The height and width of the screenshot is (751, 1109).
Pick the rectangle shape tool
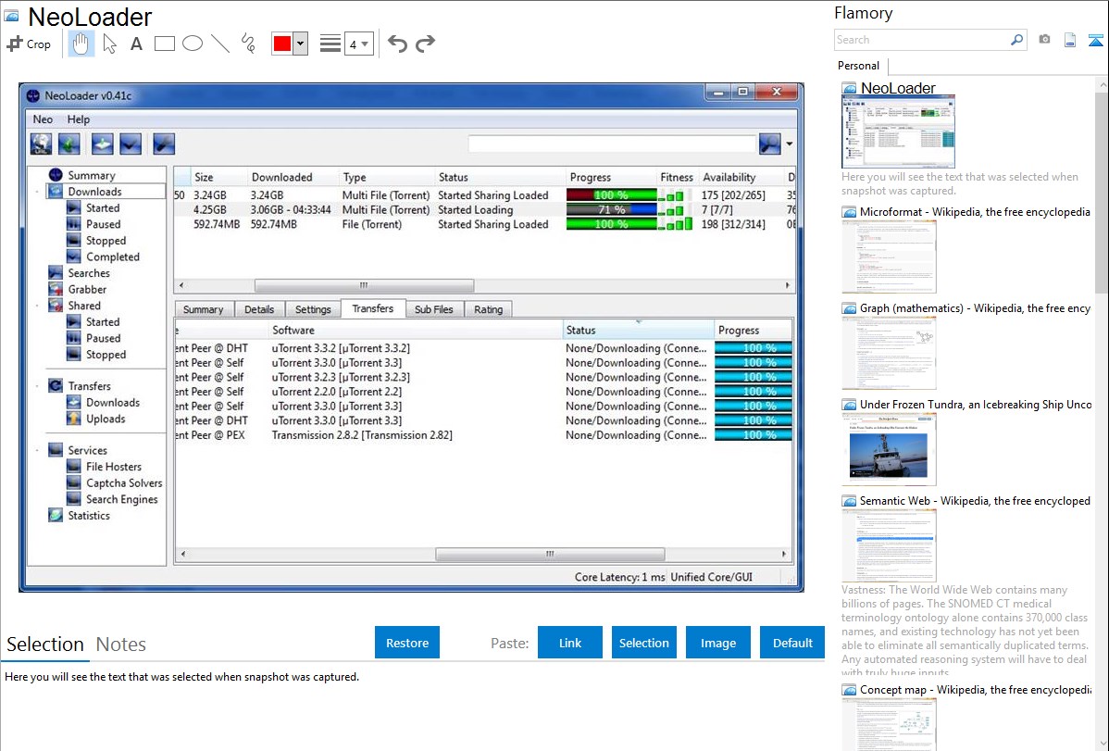(165, 44)
